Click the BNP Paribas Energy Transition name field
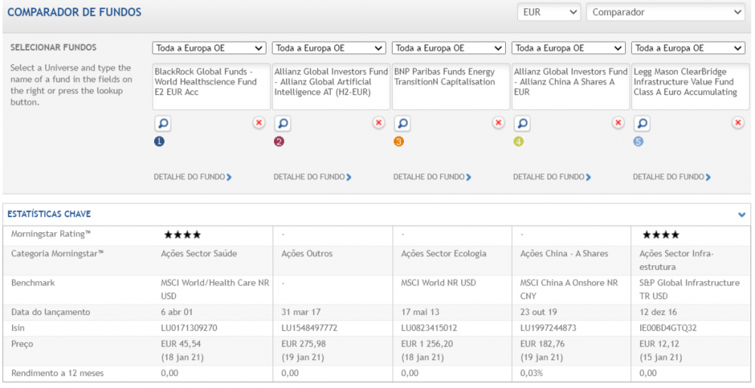The height and width of the screenshot is (388, 755). pyautogui.click(x=450, y=86)
